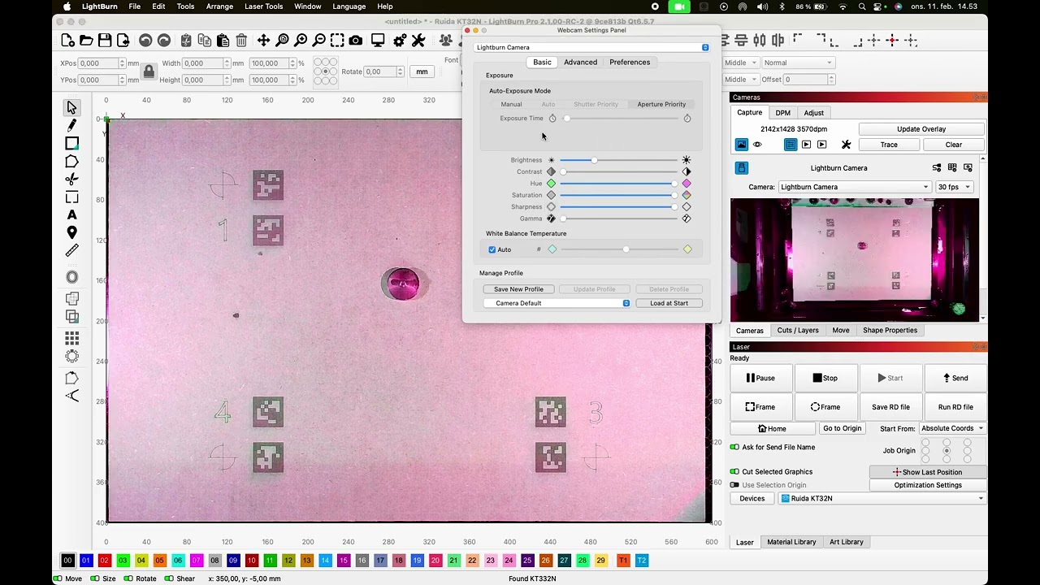Viewport: 1040px width, 585px height.
Task: Open Device Settings wrench-and-screwdriver icon
Action: 418,41
